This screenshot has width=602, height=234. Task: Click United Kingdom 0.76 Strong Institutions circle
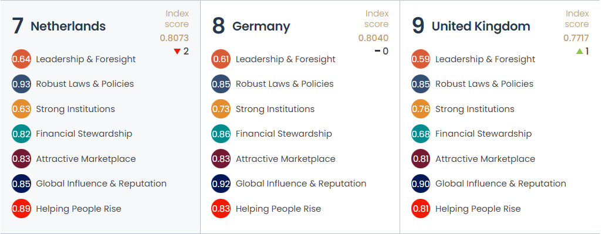[420, 109]
